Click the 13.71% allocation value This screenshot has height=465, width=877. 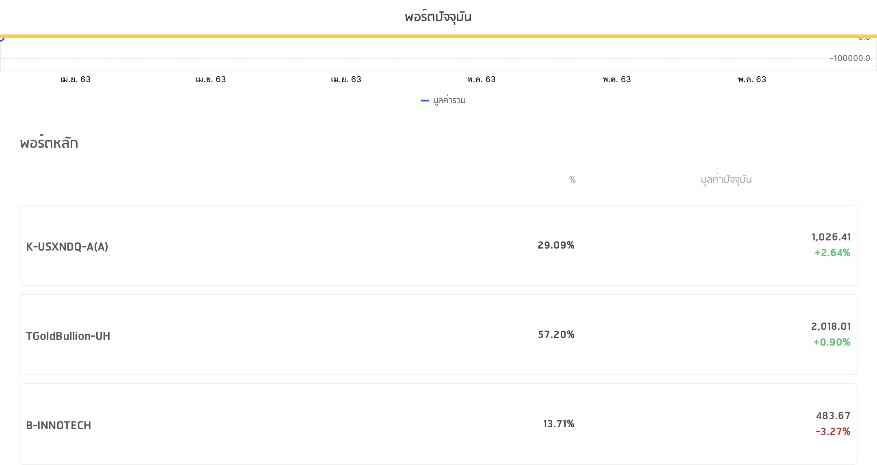559,424
